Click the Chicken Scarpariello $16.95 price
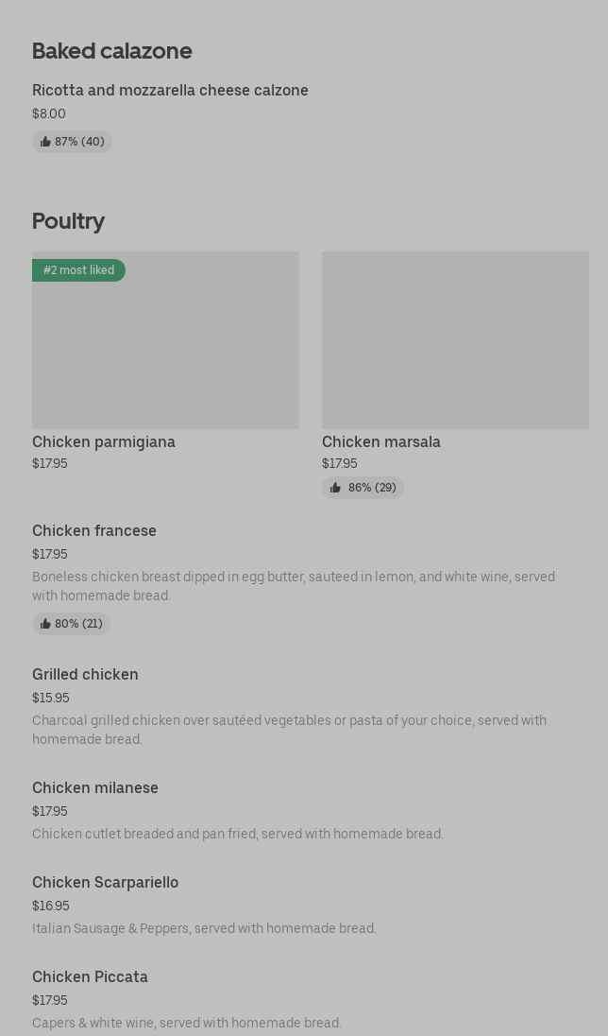608x1036 pixels. (50, 906)
